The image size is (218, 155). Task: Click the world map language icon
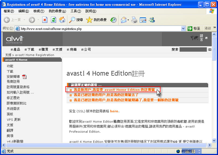(x=194, y=38)
